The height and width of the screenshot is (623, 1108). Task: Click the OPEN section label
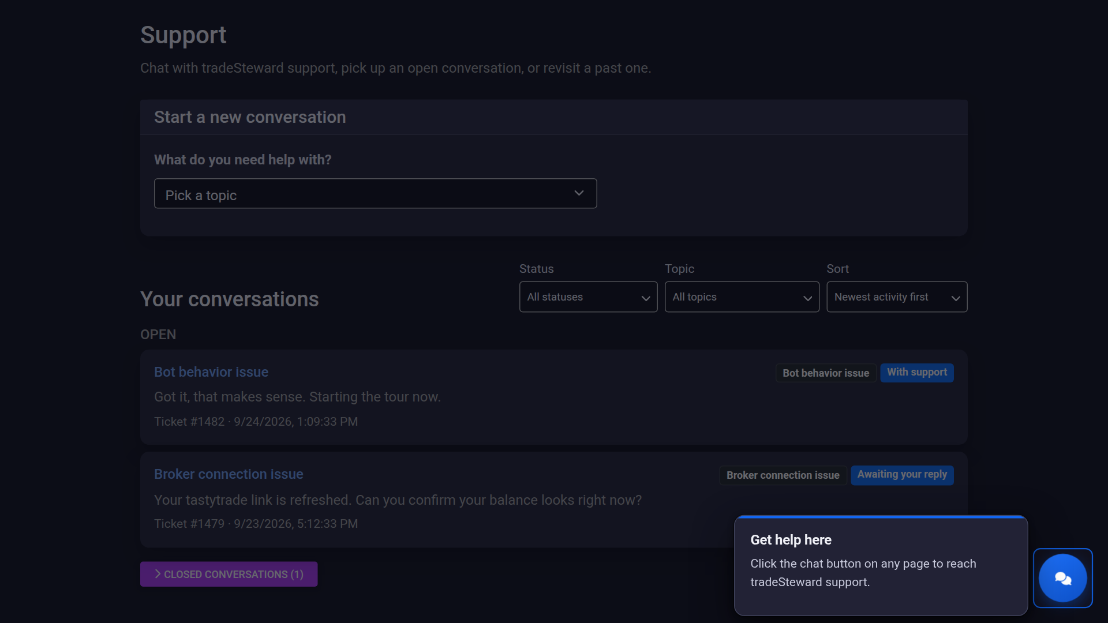158,335
